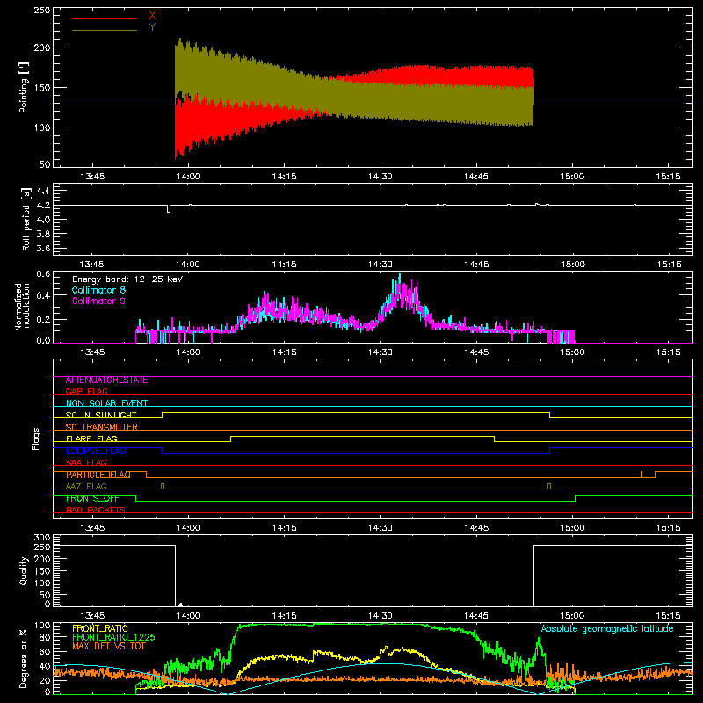The image size is (703, 703).
Task: Click the red 'X' legend label
Action: click(x=152, y=16)
